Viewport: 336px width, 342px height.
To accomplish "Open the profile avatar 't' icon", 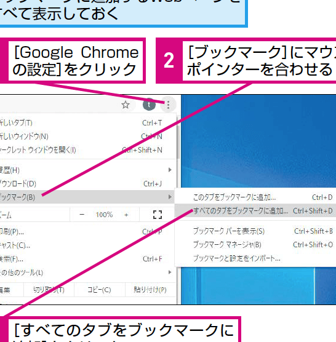I will [149, 105].
